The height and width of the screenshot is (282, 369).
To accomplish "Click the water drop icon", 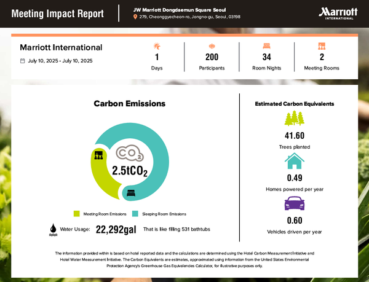I will 53,230.
